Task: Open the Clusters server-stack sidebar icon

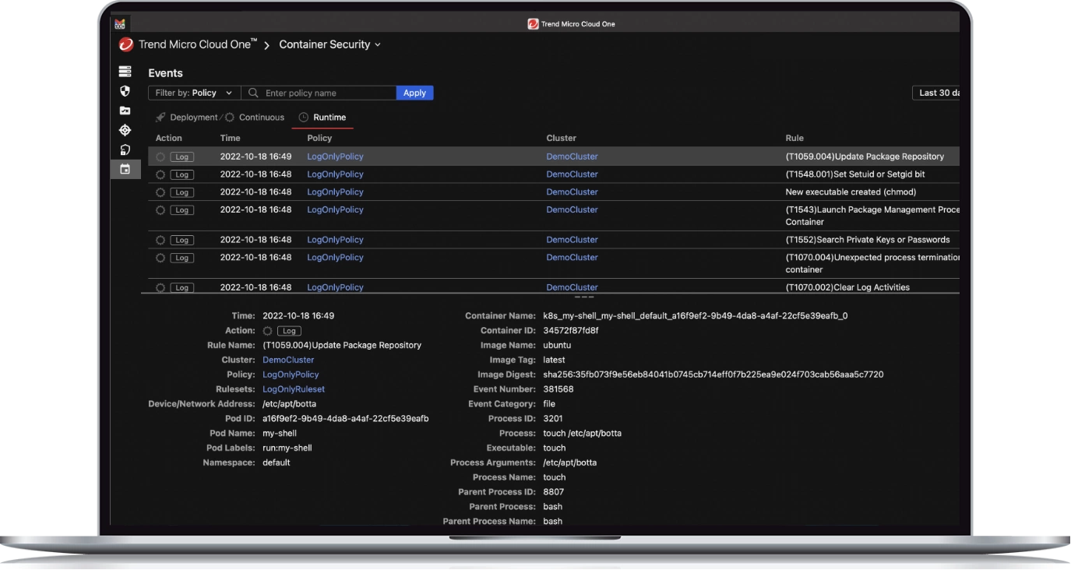Action: (x=125, y=72)
